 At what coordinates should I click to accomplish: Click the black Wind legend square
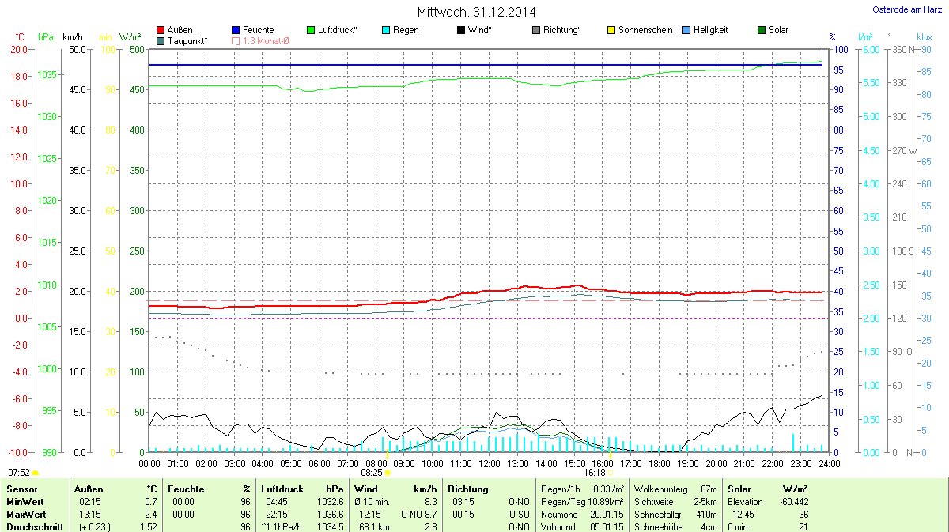tap(461, 30)
